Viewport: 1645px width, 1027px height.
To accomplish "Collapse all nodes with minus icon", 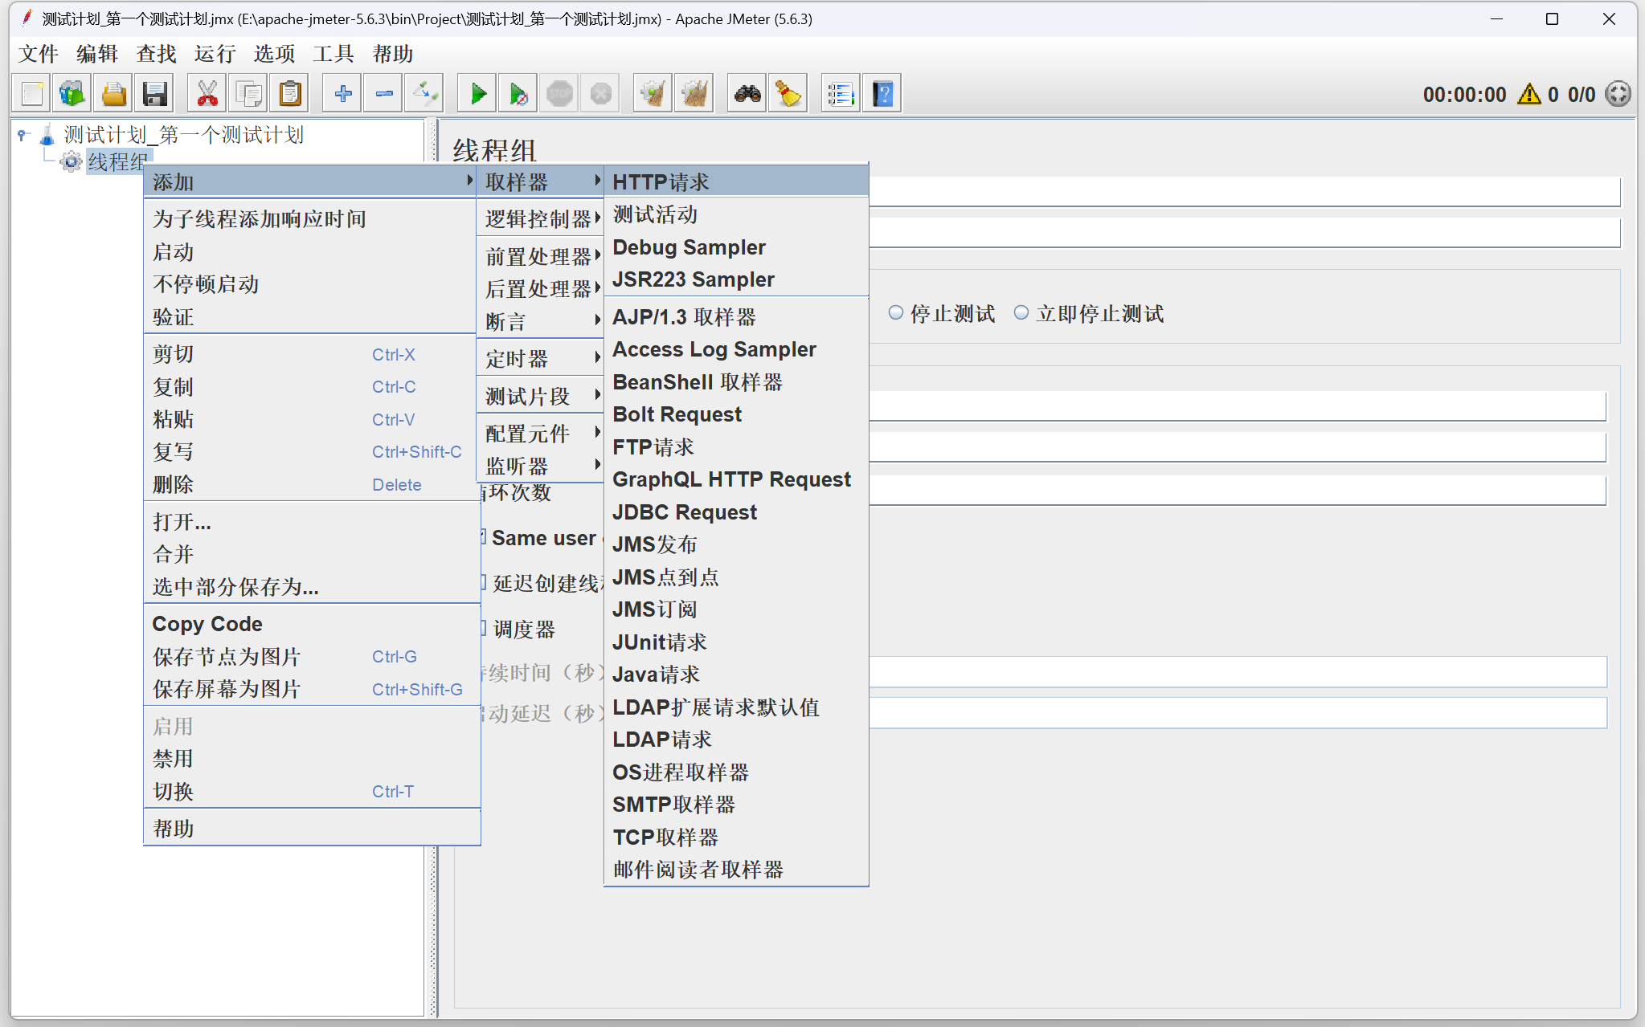I will 383,94.
